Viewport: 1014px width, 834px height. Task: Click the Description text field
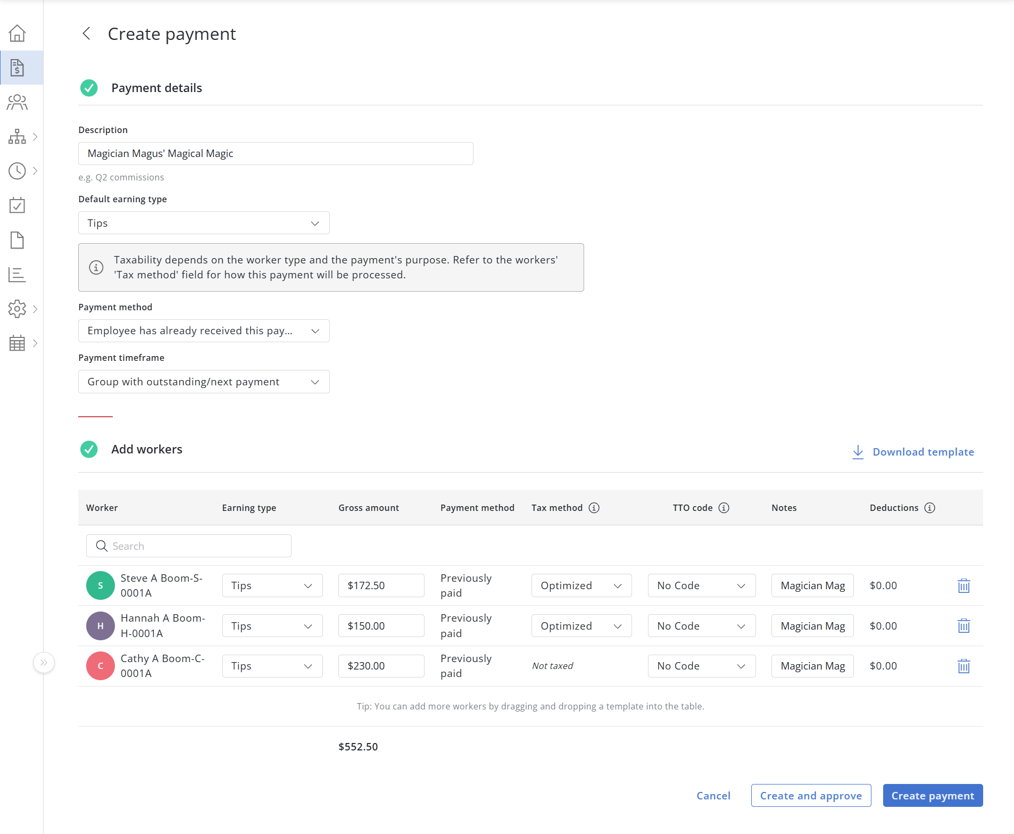coord(276,153)
